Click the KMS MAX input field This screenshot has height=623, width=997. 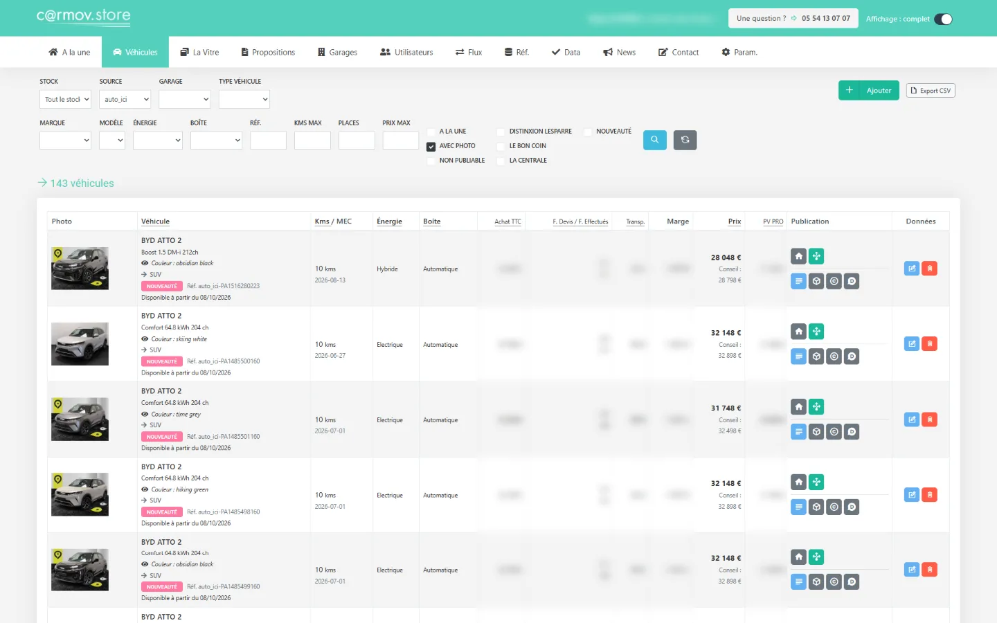tap(312, 141)
